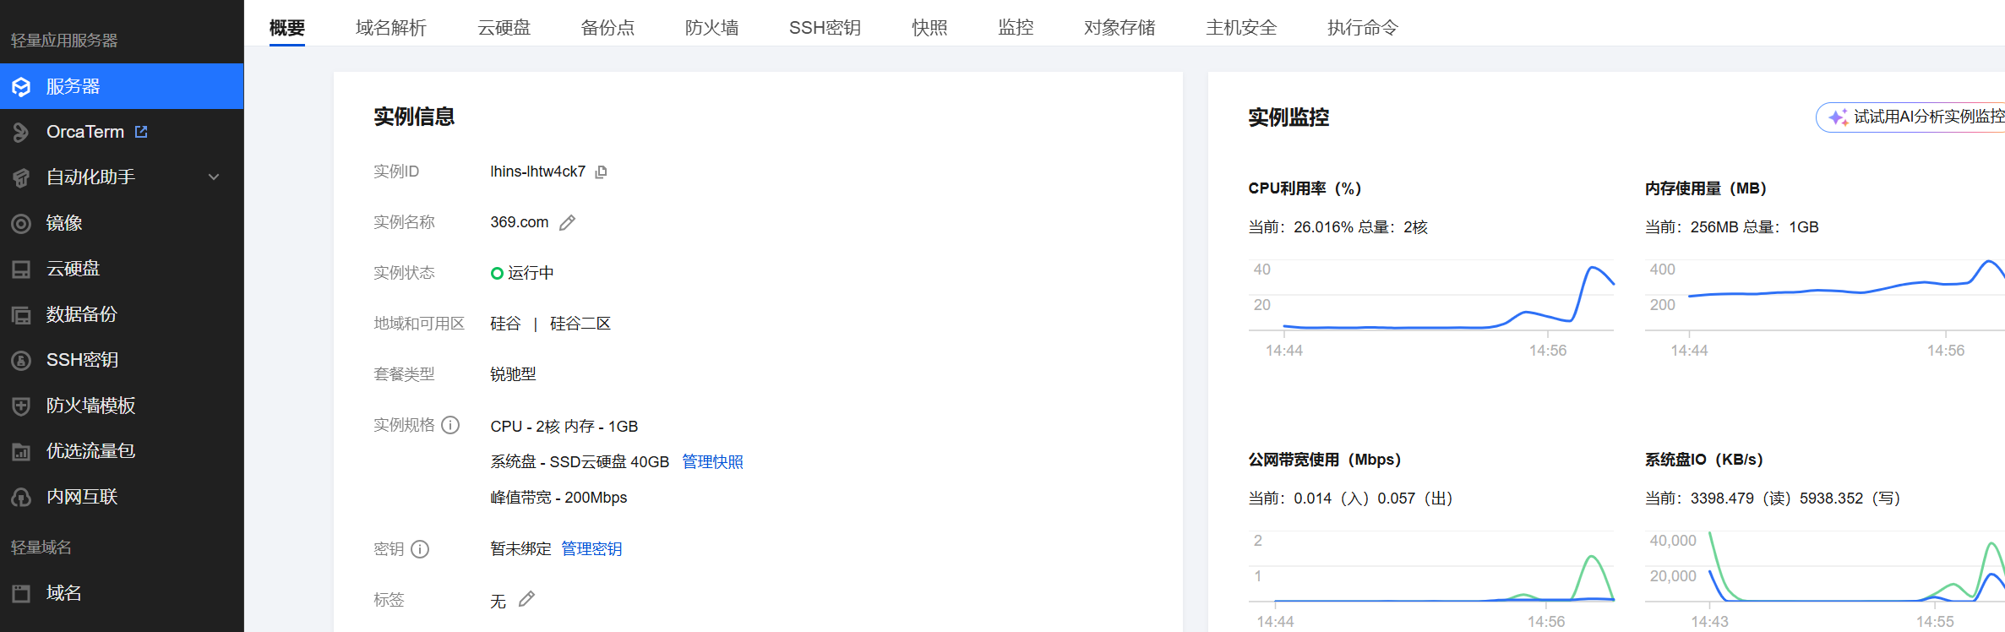Click the 域名 sidebar icon
The width and height of the screenshot is (2005, 632).
coord(21,593)
